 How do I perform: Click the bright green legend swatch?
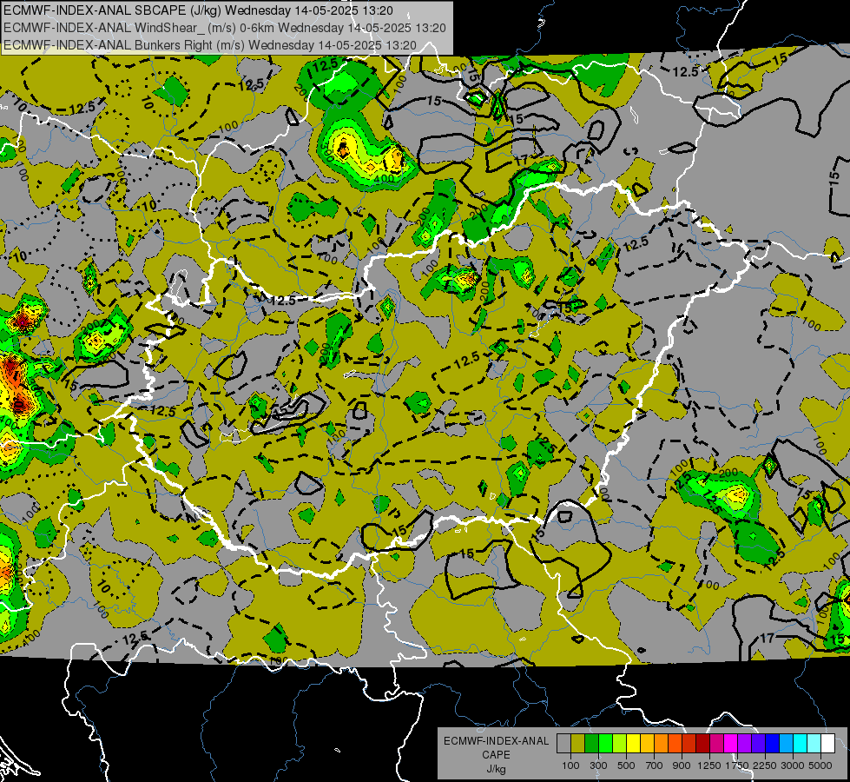point(605,744)
